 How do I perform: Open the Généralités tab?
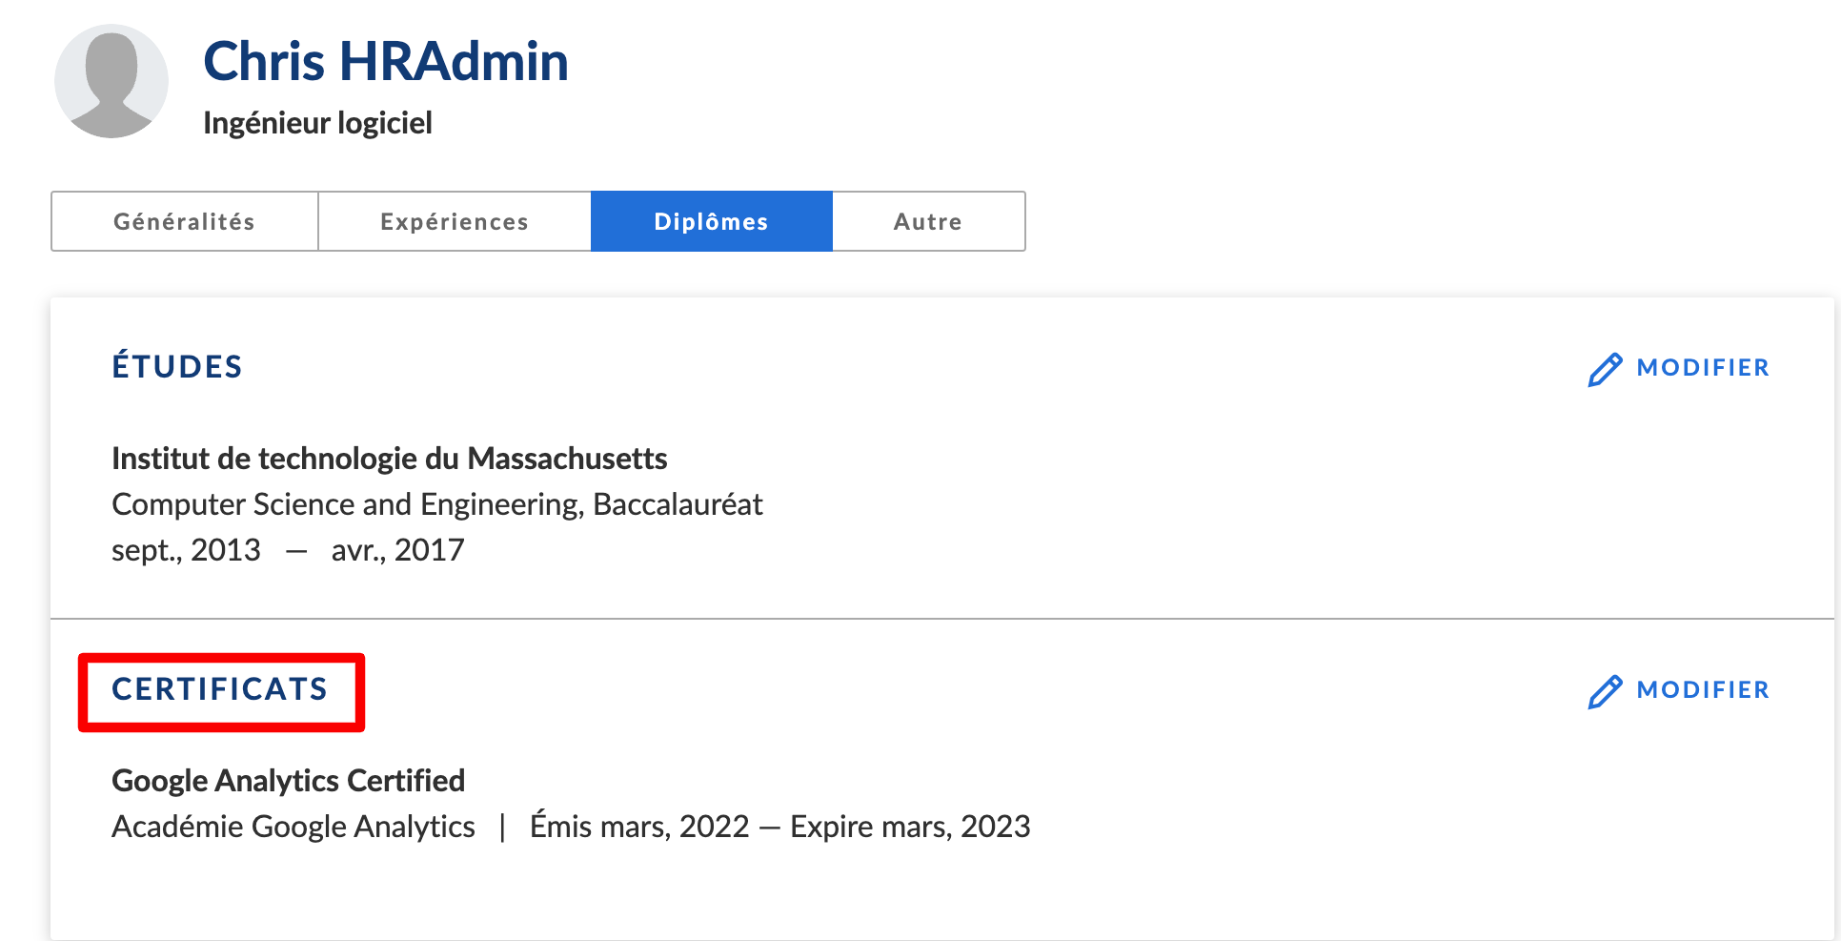tap(185, 221)
